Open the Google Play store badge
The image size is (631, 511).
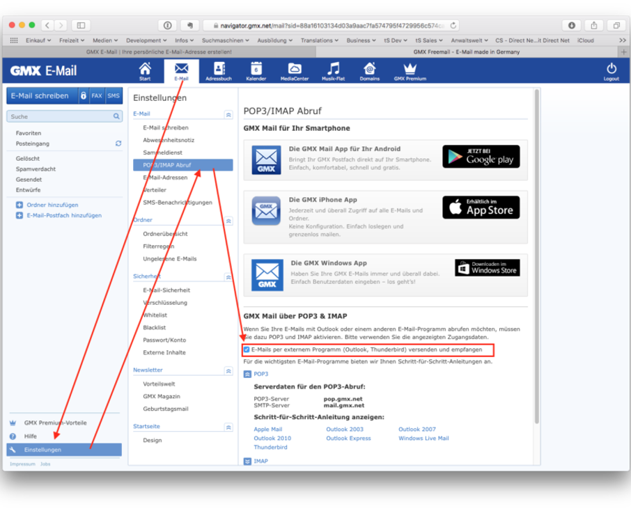(x=481, y=157)
